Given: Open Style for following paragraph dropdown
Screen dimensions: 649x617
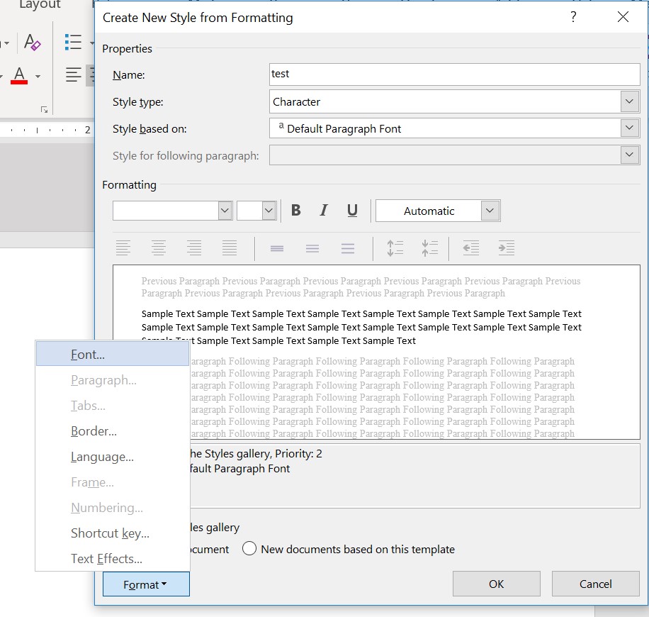Looking at the screenshot, I should [630, 155].
